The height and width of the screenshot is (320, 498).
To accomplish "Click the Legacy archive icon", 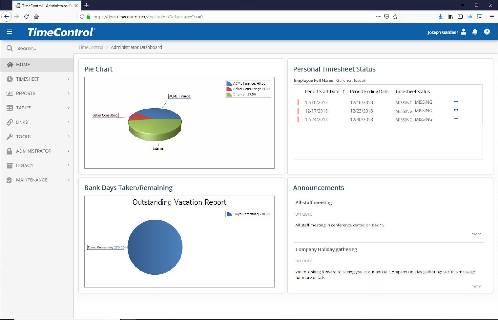I will pos(10,165).
